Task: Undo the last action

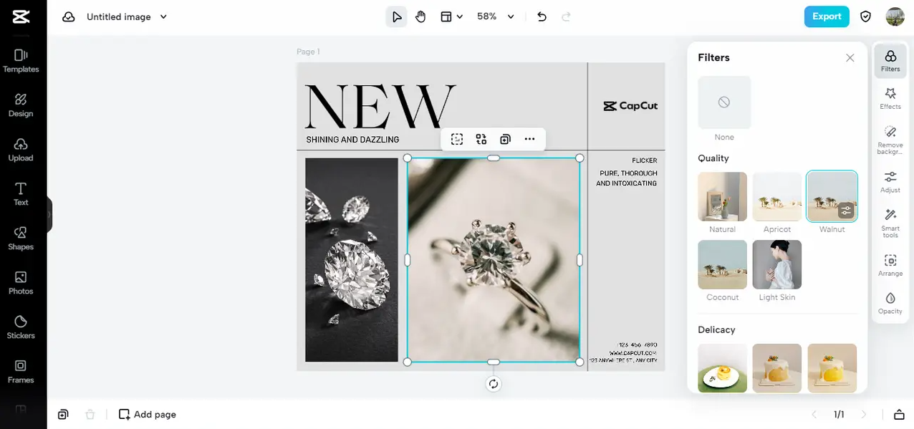Action: coord(542,16)
